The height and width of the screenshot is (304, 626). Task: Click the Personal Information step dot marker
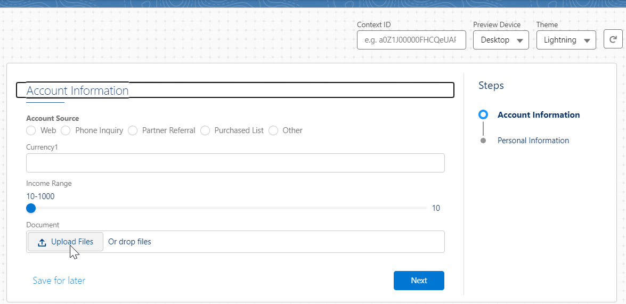click(x=483, y=141)
